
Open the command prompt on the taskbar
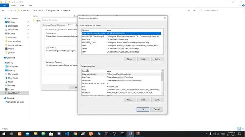(x=122, y=134)
